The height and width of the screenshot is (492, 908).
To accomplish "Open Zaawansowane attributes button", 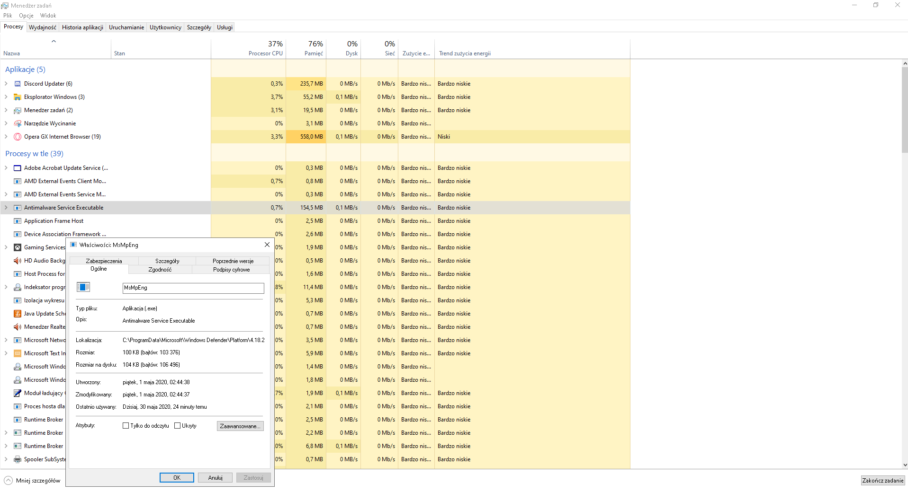I will (240, 426).
